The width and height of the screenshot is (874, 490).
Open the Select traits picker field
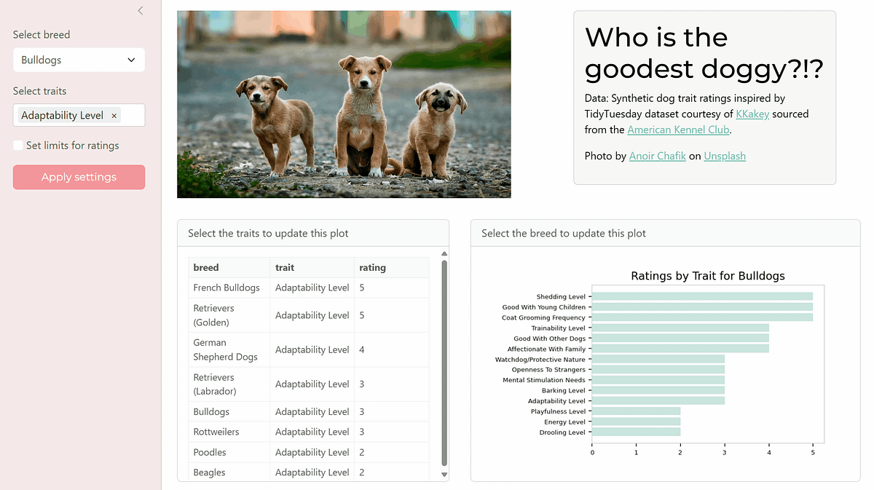(x=79, y=114)
